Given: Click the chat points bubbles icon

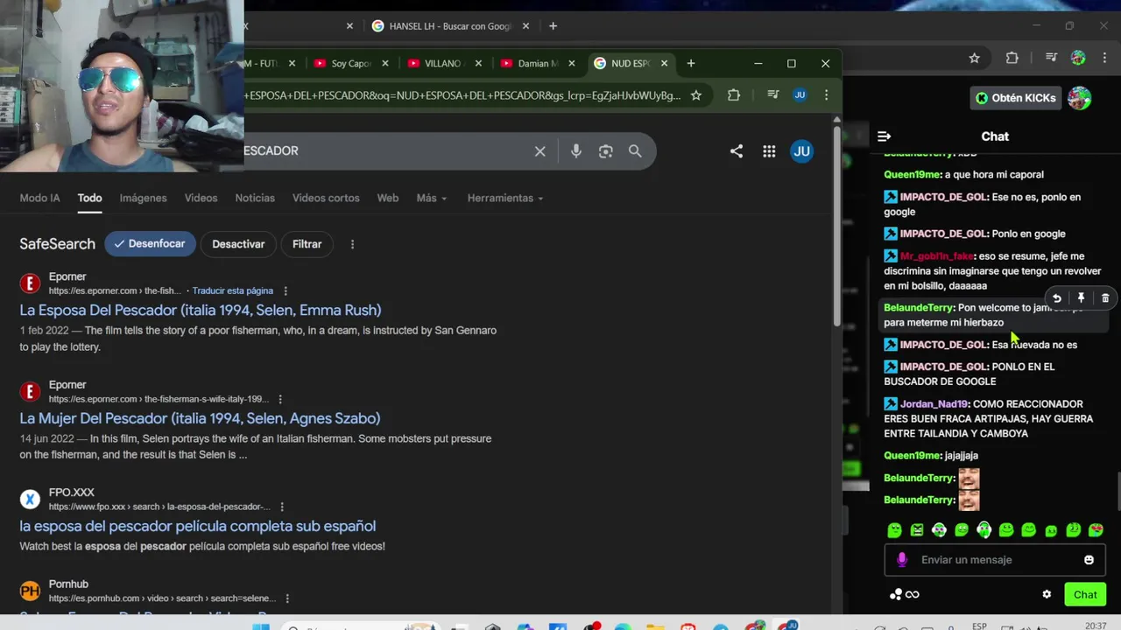Looking at the screenshot, I should 895,595.
